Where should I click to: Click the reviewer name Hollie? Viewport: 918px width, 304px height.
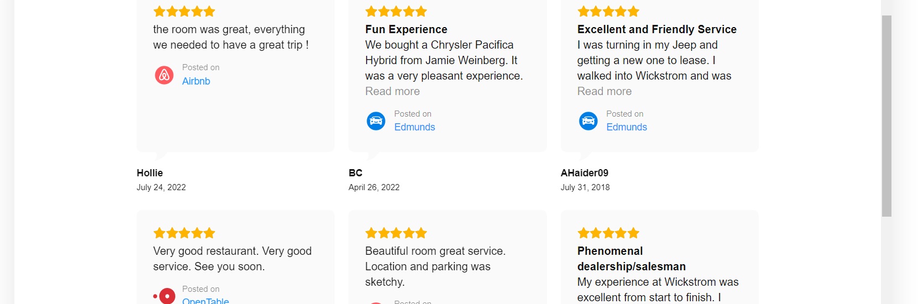coord(150,173)
